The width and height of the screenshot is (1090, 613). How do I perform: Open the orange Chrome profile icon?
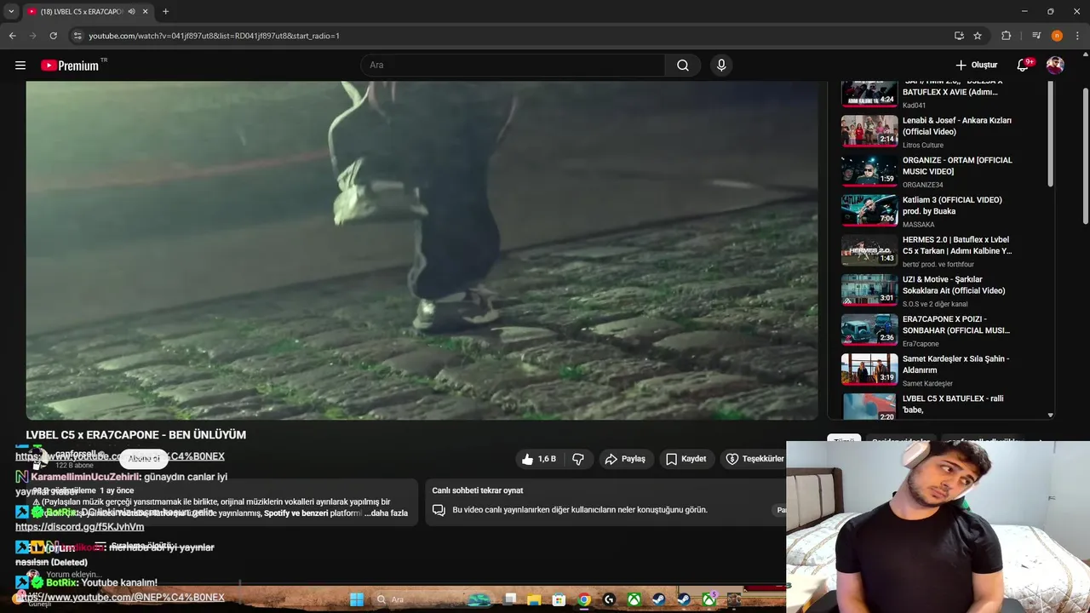pos(1057,36)
